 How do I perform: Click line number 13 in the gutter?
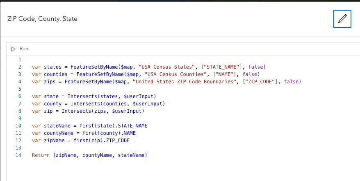coord(18,148)
